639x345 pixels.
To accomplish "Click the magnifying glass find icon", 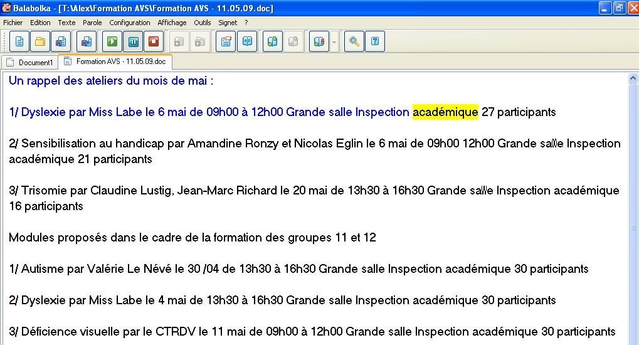I will click(354, 42).
